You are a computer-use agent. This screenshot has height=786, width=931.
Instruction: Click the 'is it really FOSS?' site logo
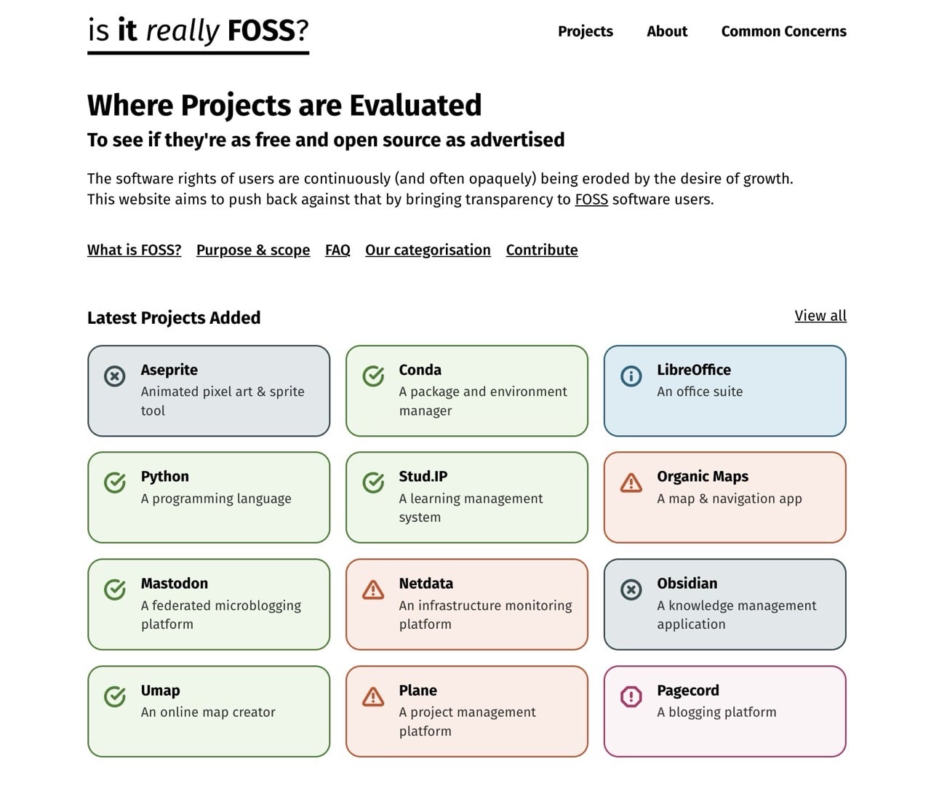(x=197, y=31)
